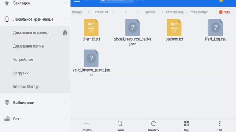236x132 pixels.
Task: Tap the 90% storage usage indicator
Action: pos(224,12)
